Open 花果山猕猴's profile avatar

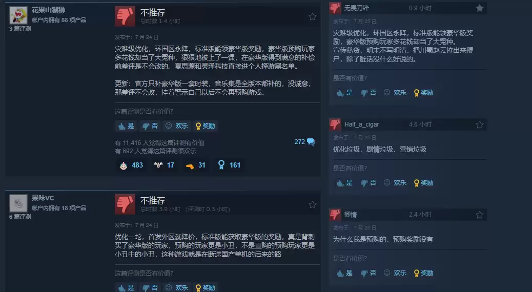click(18, 15)
